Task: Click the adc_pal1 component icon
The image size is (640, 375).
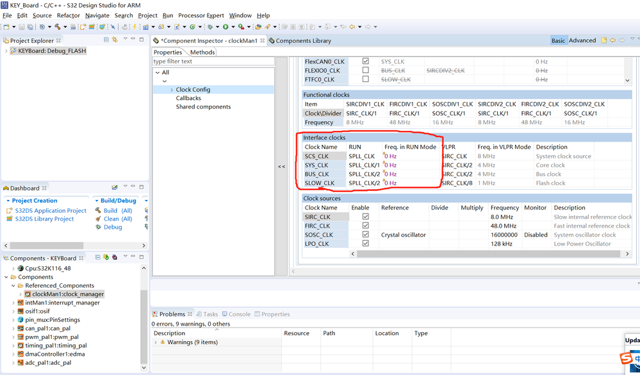Action: (21, 363)
